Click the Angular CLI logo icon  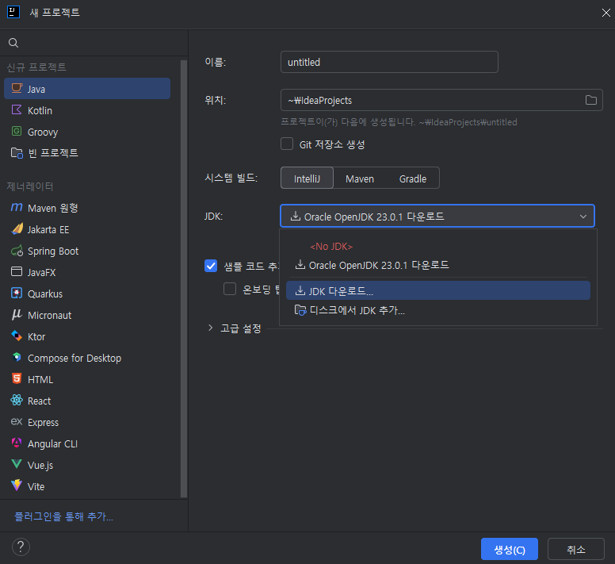point(17,443)
